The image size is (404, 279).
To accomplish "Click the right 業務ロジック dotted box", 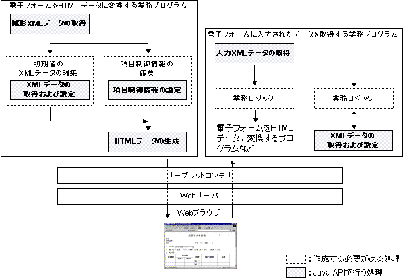I will tap(354, 99).
